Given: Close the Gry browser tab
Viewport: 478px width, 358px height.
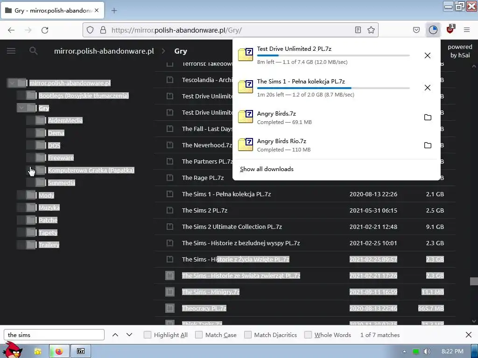Looking at the screenshot, I should [x=97, y=10].
